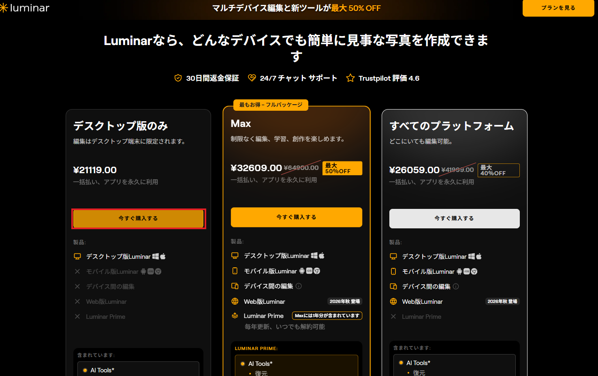Click the デスクトップ版のみ plan title
This screenshot has height=376, width=598.
point(120,126)
